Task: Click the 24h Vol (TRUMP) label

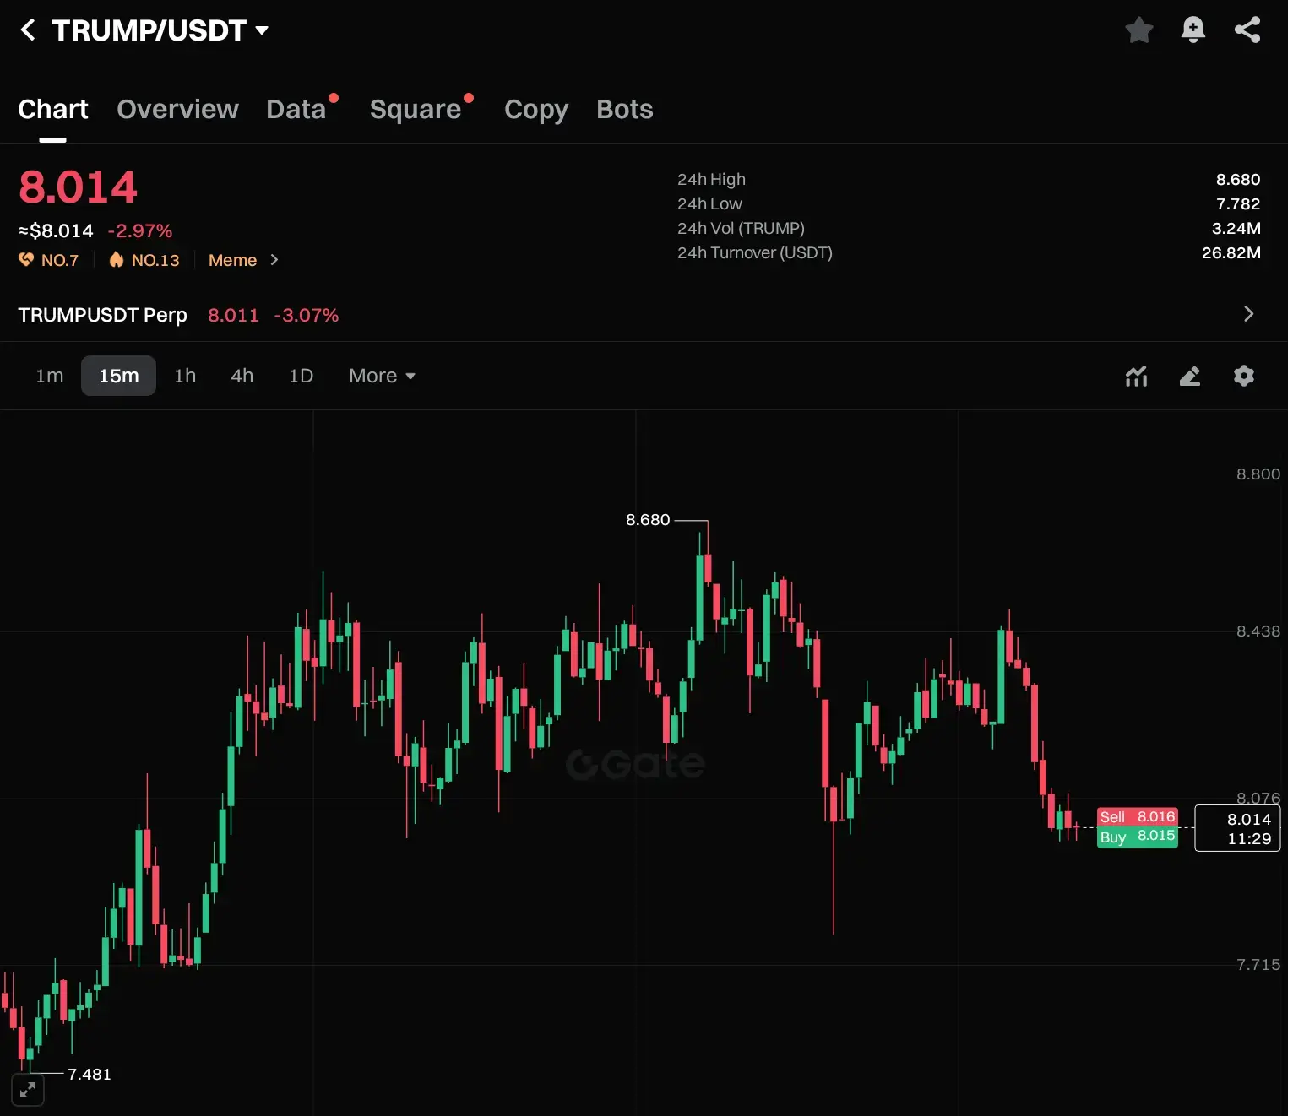Action: tap(741, 229)
